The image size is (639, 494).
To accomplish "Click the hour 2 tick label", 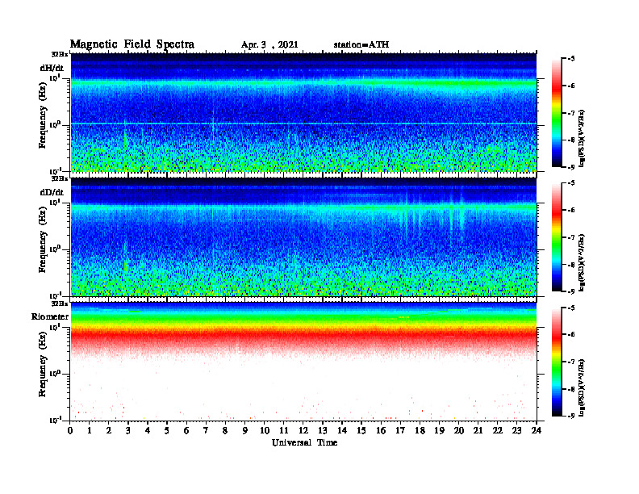I will pyautogui.click(x=109, y=431).
